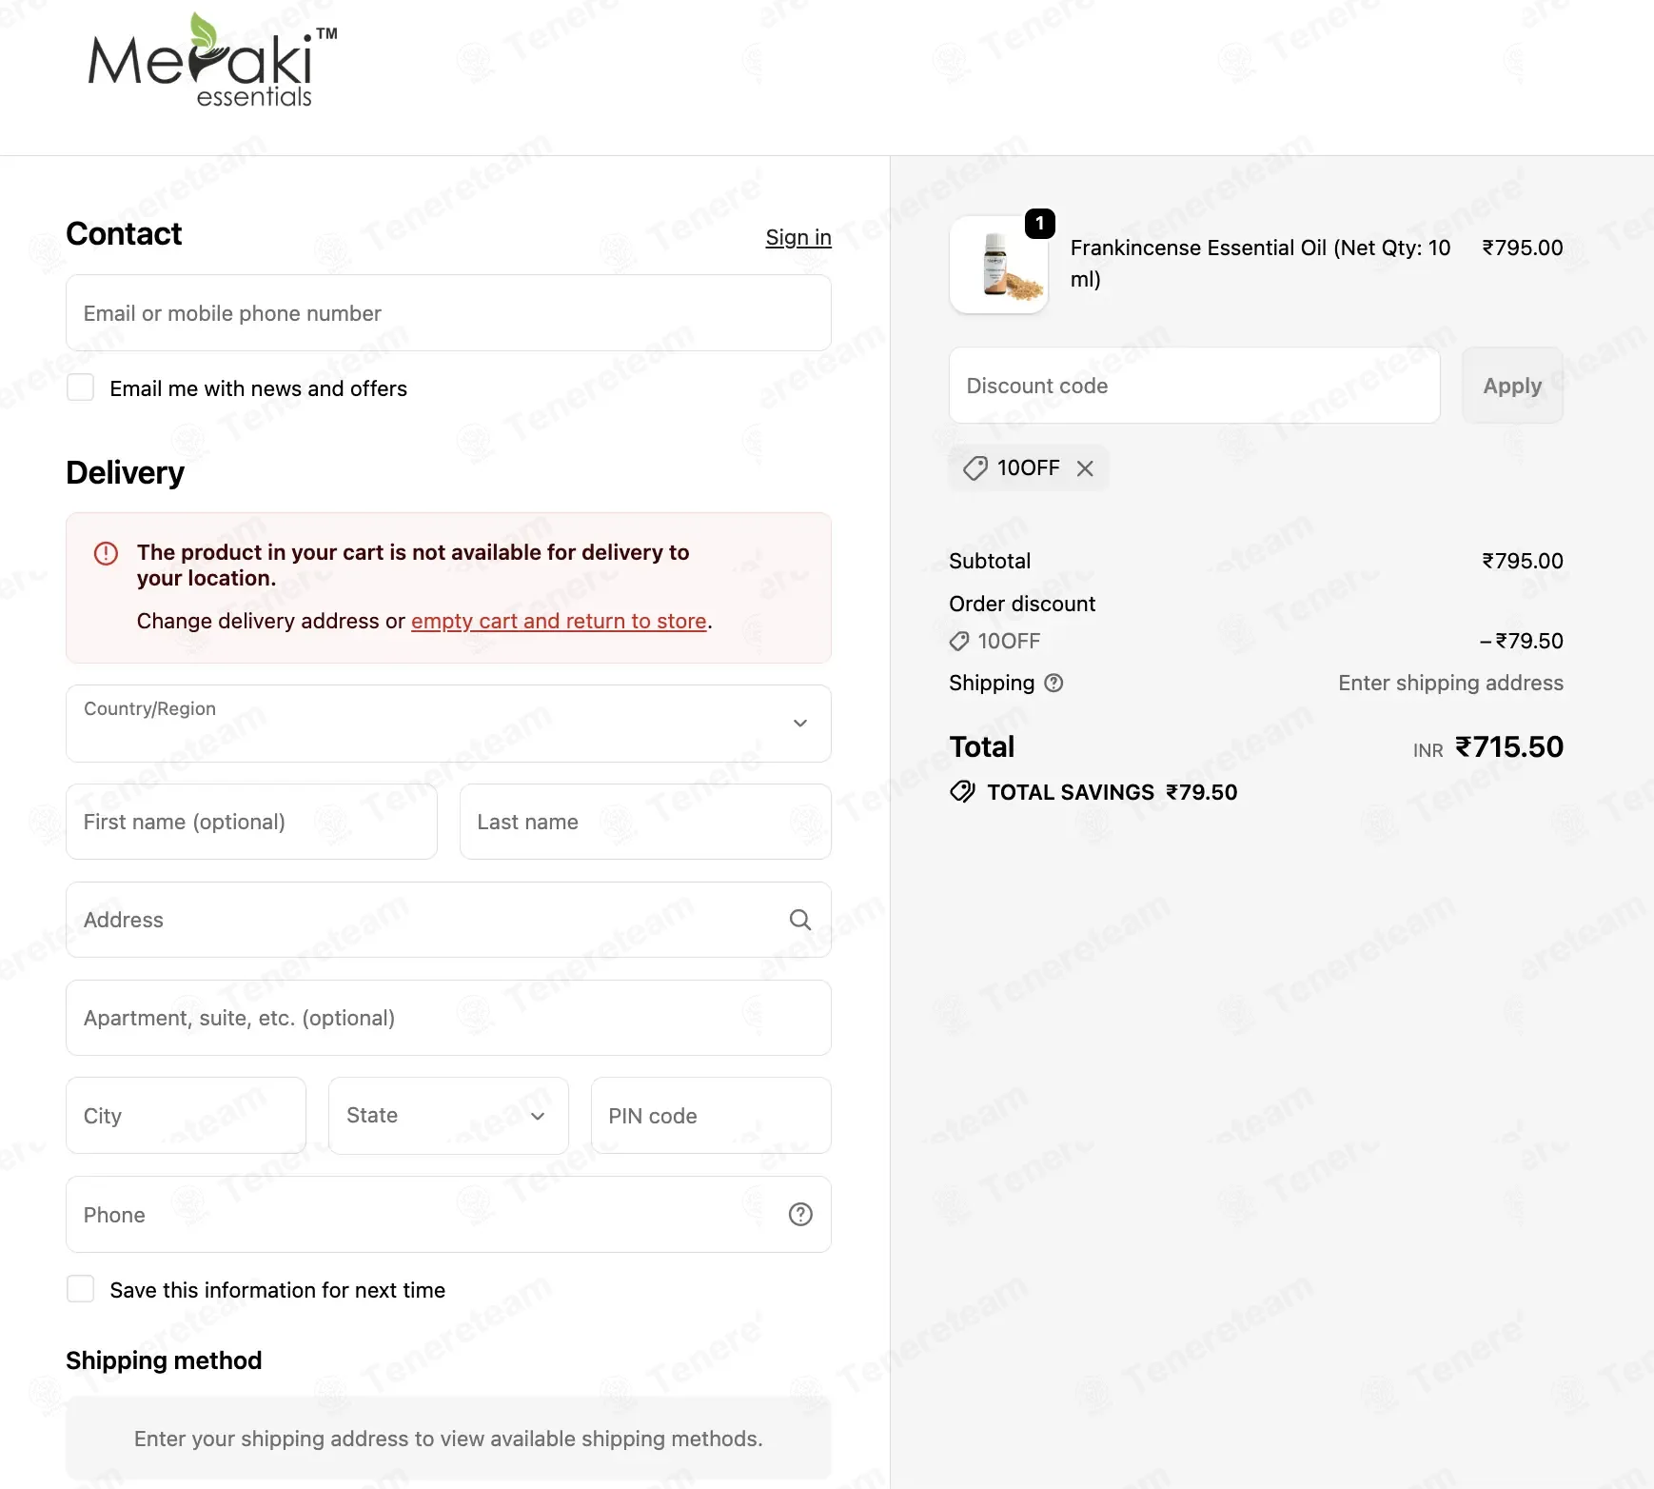Click the Apply discount button
The image size is (1654, 1489).
(1512, 386)
